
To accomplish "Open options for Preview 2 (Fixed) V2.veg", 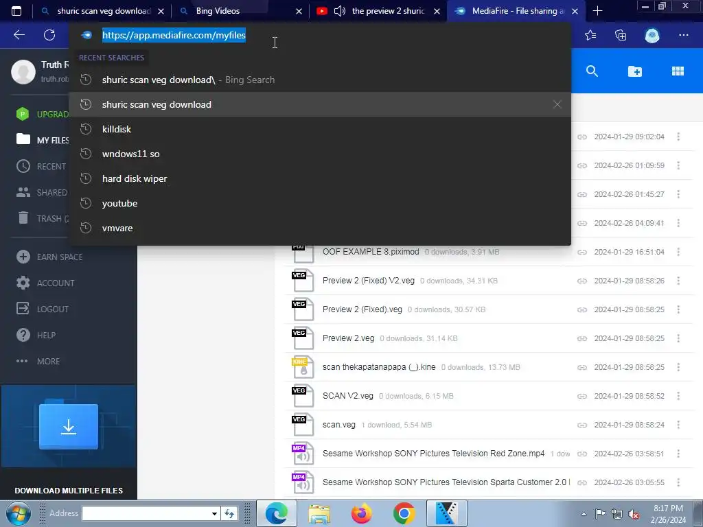I will 678,281.
